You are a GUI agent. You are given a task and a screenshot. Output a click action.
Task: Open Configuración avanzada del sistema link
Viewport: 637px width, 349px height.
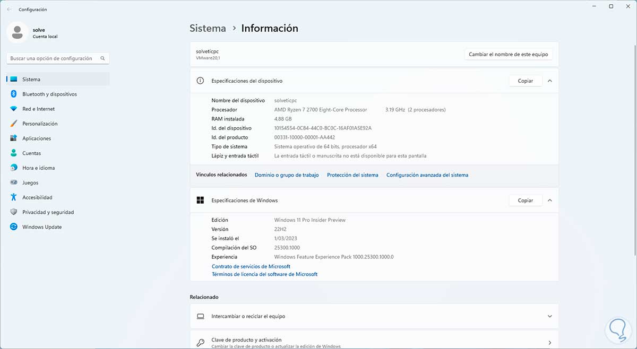[x=427, y=175]
